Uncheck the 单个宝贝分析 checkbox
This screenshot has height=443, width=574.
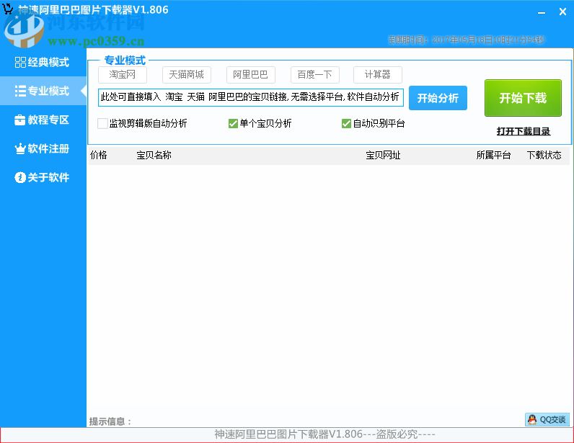click(x=233, y=123)
